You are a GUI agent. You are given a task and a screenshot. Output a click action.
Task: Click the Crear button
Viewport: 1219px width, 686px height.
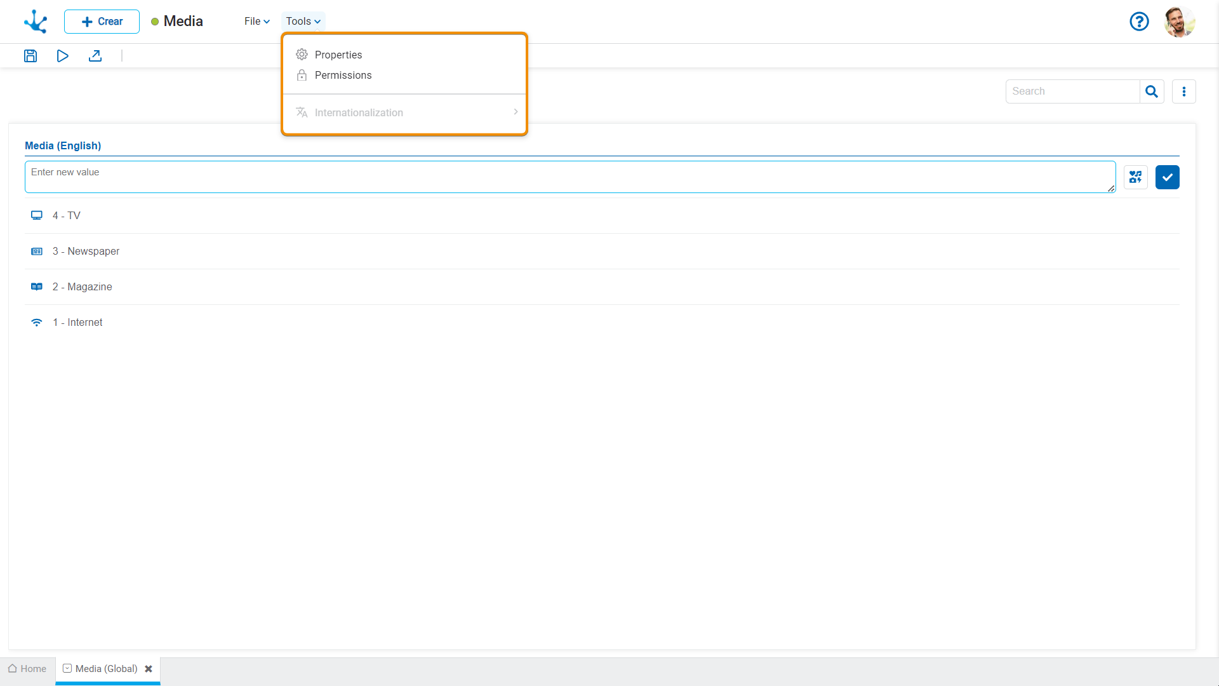[102, 22]
